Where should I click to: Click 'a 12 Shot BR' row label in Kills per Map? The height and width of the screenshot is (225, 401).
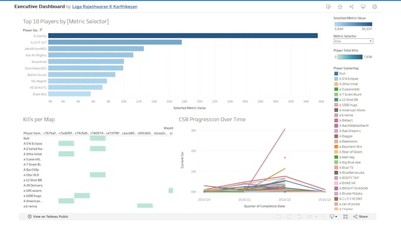point(33,180)
